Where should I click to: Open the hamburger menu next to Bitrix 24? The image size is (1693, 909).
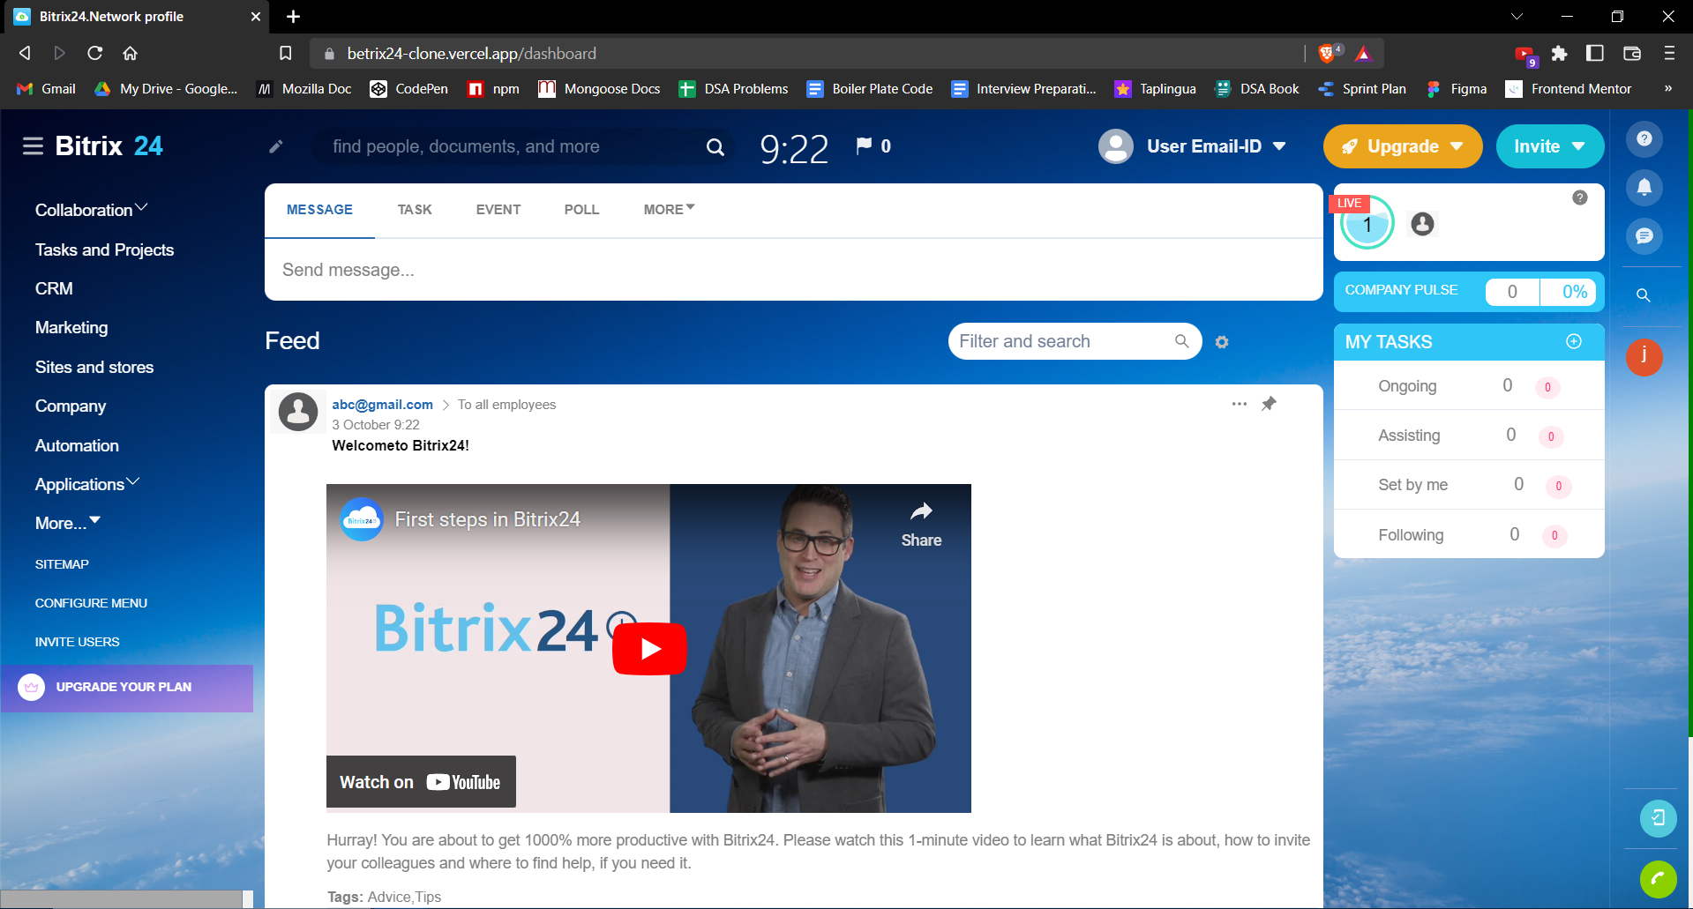[33, 146]
